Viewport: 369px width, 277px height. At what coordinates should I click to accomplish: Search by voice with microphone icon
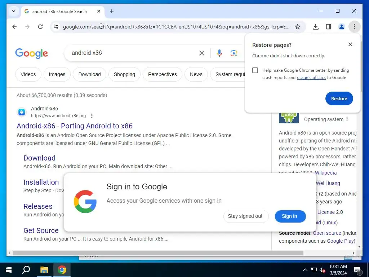point(219,53)
